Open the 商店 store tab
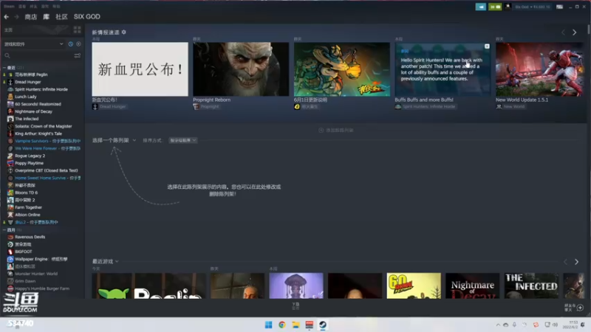The height and width of the screenshot is (332, 591). (30, 16)
